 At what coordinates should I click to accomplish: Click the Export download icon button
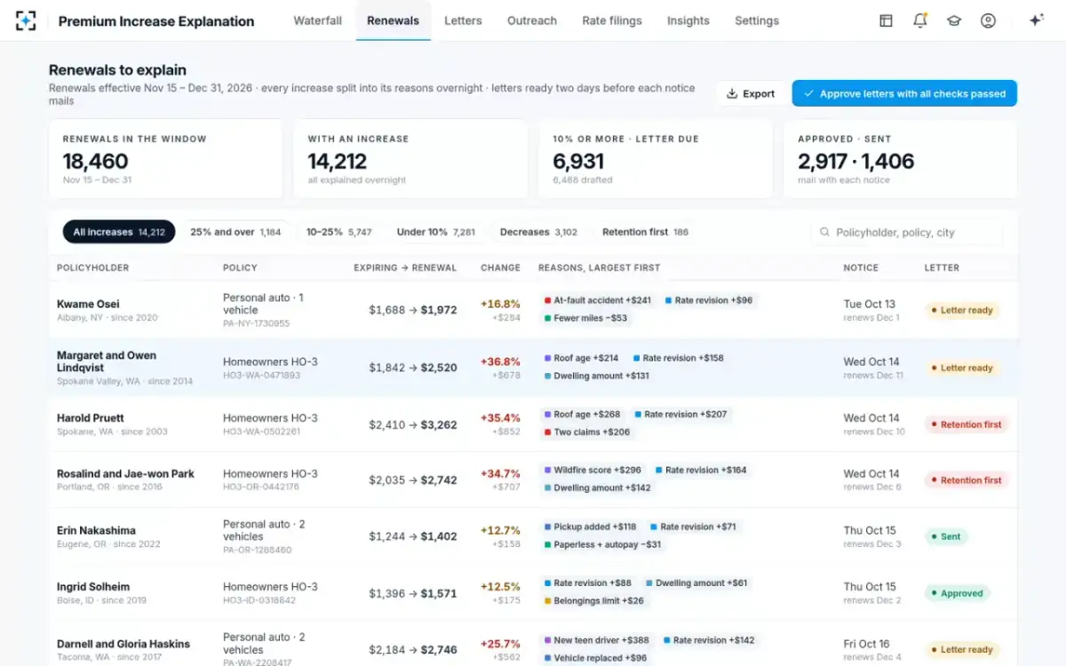[x=751, y=93]
